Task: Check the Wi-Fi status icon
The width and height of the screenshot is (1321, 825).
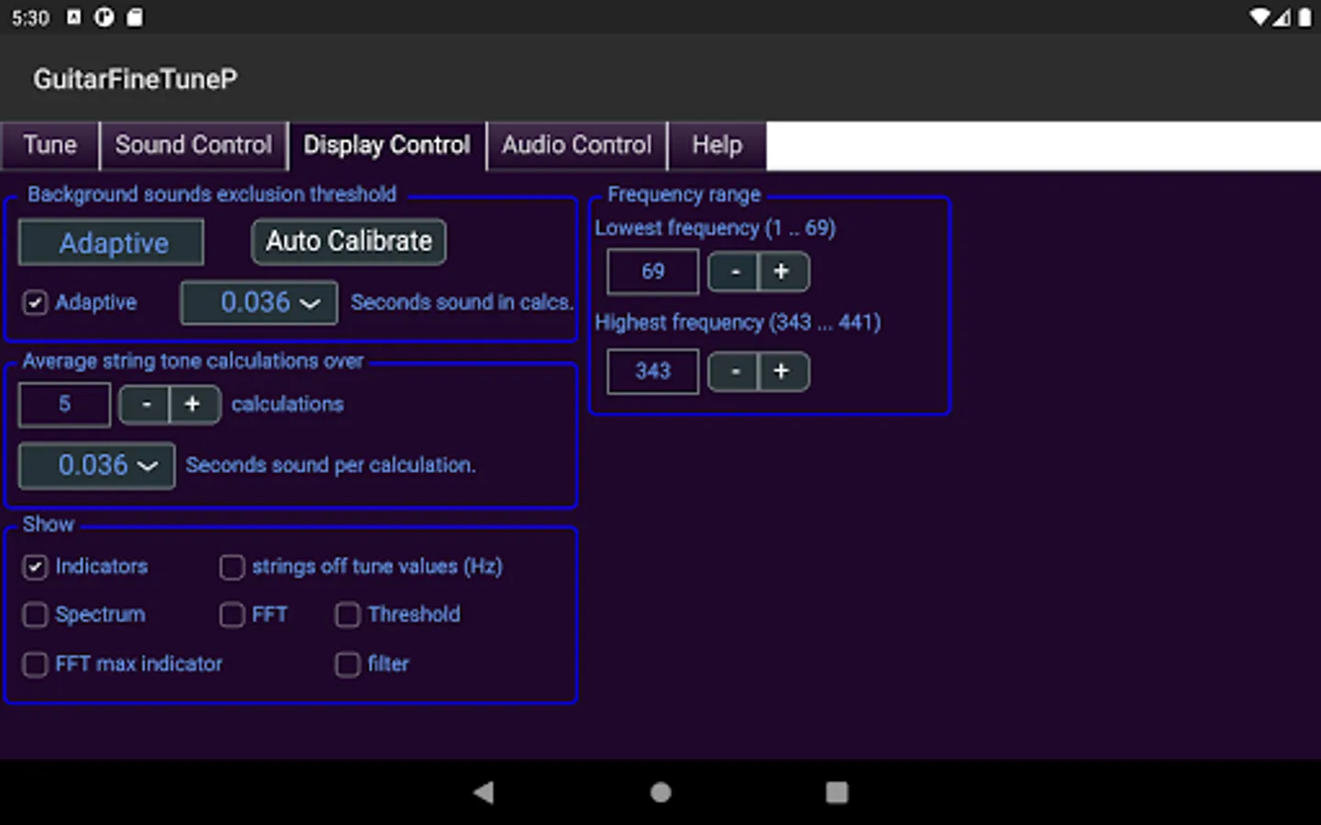Action: click(1260, 17)
